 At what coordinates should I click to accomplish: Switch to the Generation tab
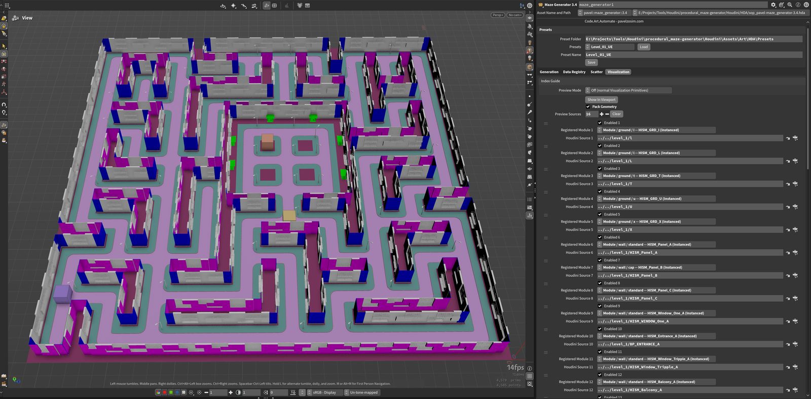pos(549,72)
